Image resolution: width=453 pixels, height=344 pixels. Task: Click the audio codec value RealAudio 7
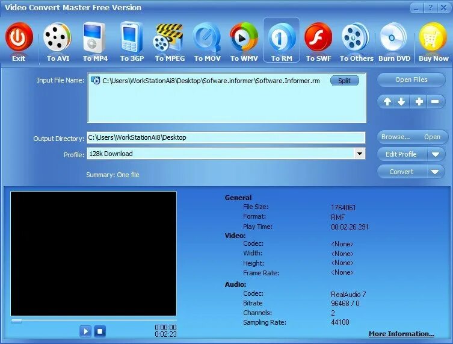point(348,295)
